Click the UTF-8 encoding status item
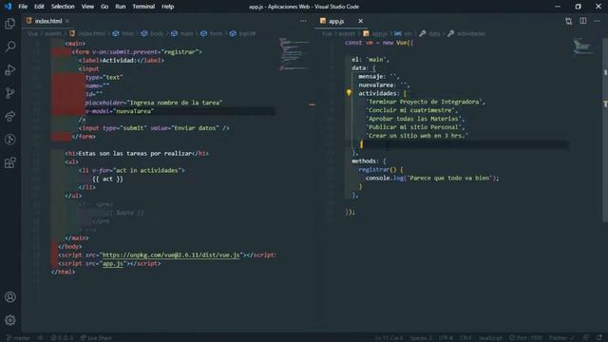The width and height of the screenshot is (608, 342). (446, 338)
